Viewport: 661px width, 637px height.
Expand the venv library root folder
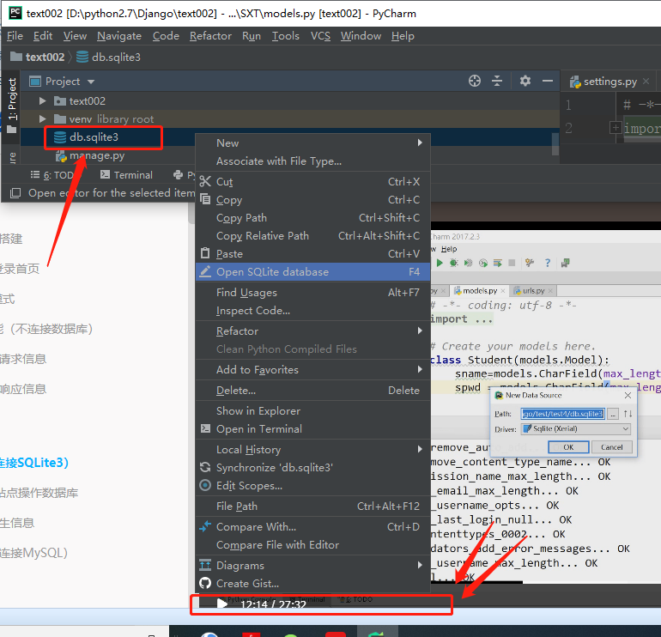42,118
